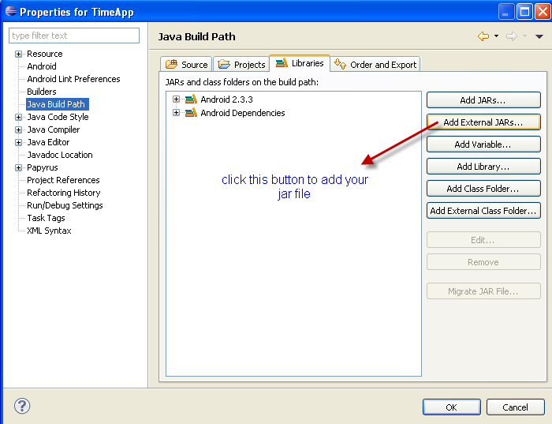Select Refactoring History item
This screenshot has width=552, height=424.
tap(64, 193)
